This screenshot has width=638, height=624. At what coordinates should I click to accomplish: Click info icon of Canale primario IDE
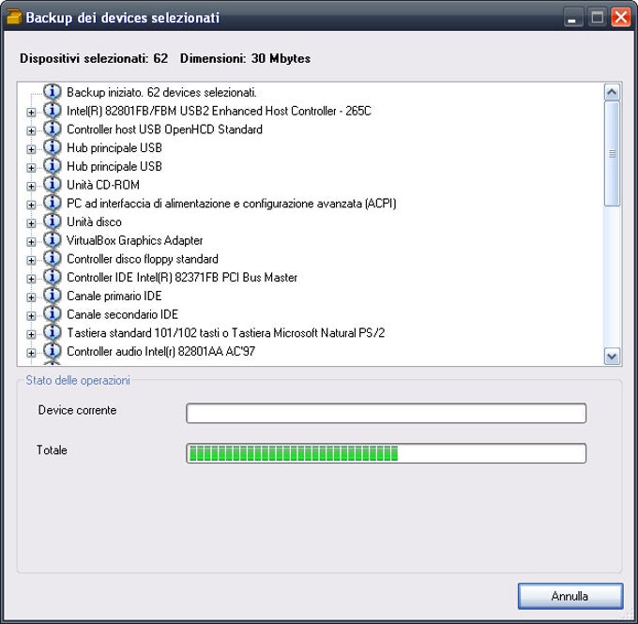[53, 296]
